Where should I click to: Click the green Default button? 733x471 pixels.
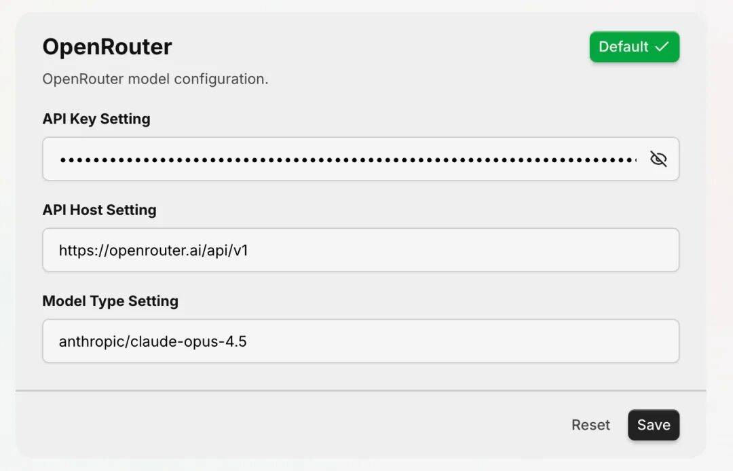click(x=634, y=47)
